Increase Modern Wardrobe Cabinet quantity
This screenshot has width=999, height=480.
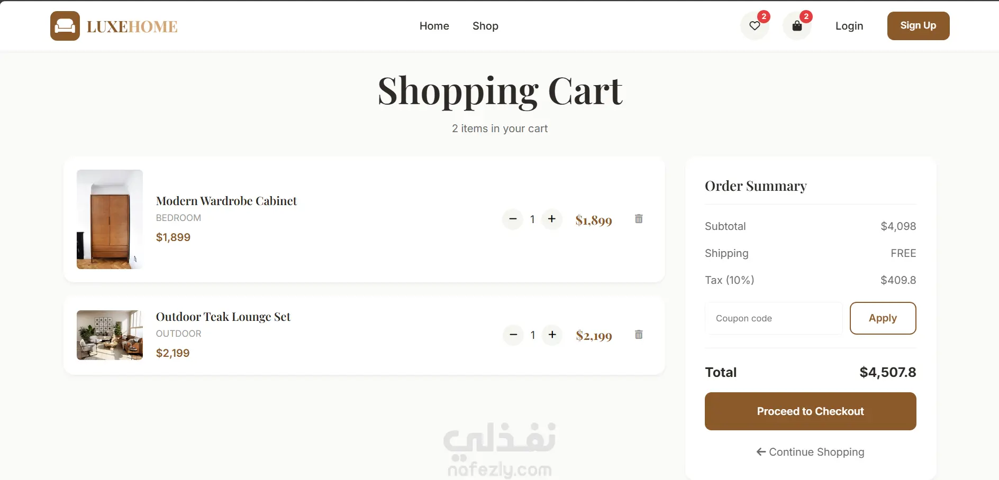[x=552, y=219]
